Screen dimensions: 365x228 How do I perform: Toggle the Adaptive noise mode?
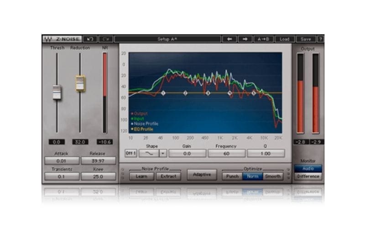point(202,175)
